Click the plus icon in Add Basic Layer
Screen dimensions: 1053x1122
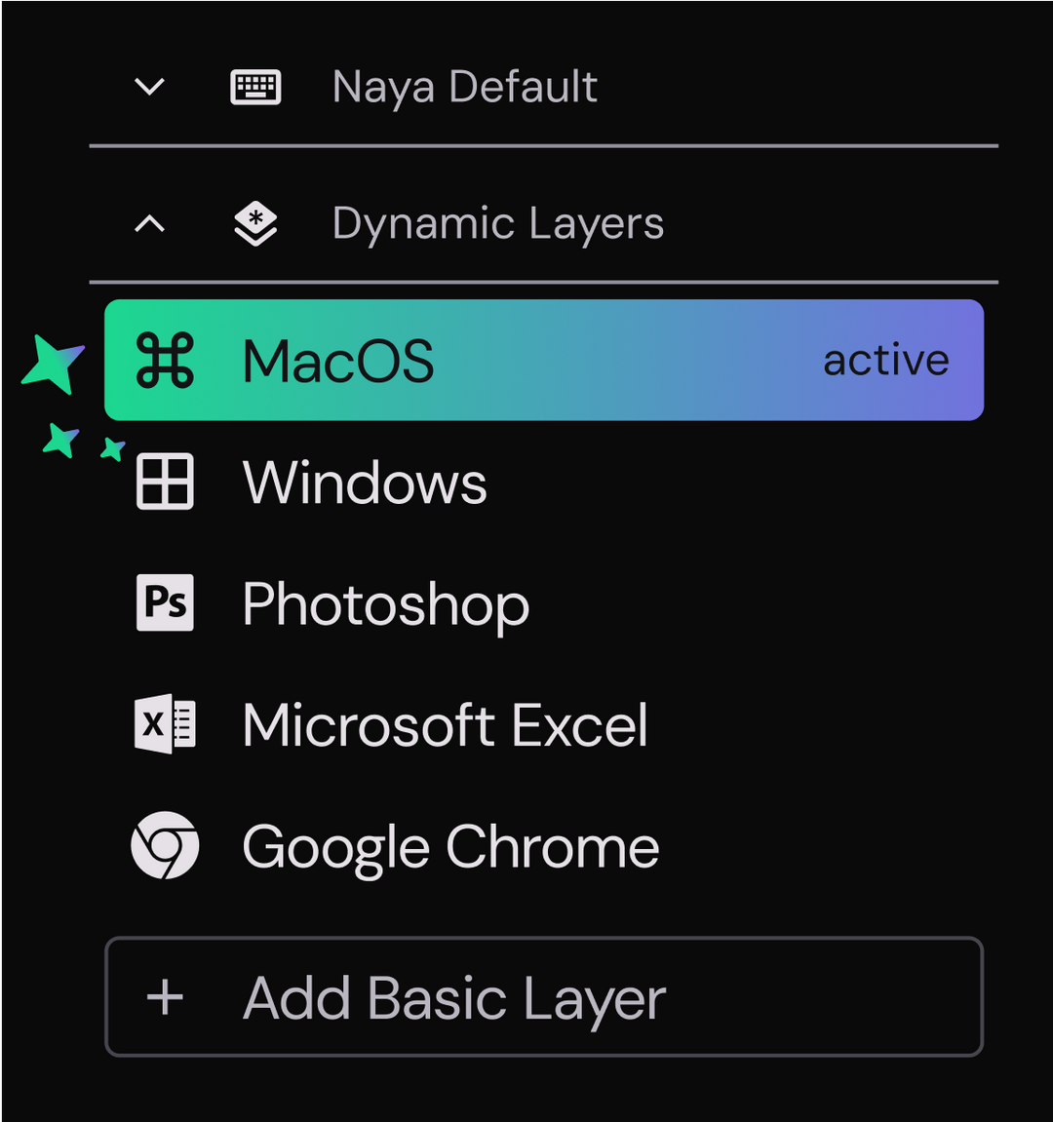[165, 997]
